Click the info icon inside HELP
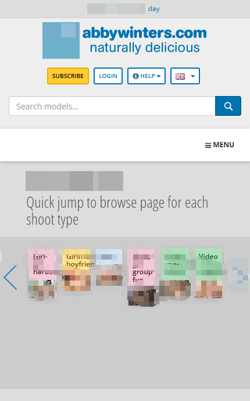 coord(135,76)
